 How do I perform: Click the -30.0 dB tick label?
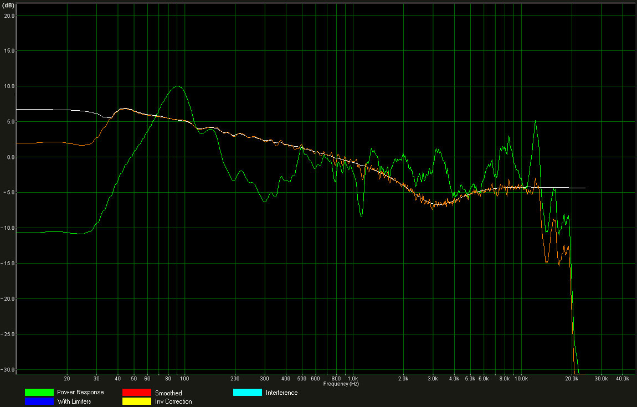8,369
